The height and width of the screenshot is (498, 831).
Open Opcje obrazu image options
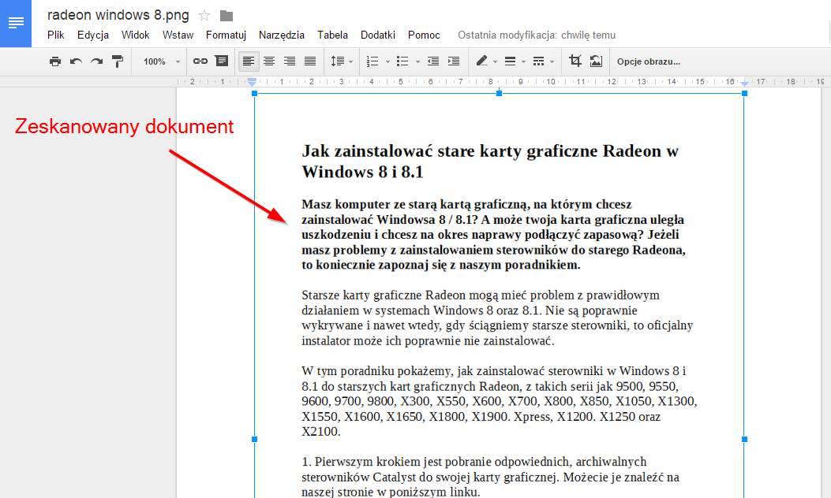click(648, 61)
